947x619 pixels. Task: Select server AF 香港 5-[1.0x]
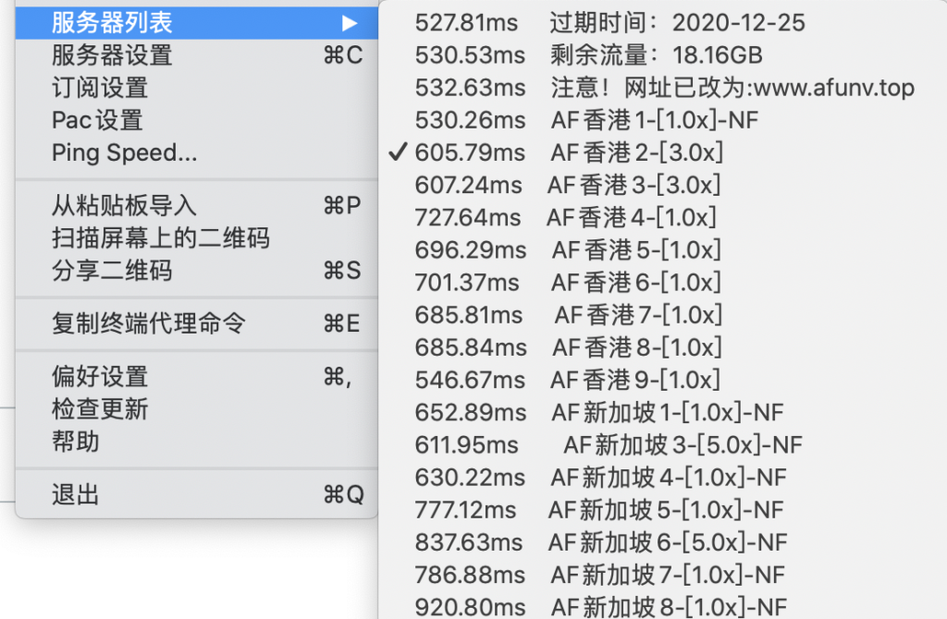[x=662, y=251]
